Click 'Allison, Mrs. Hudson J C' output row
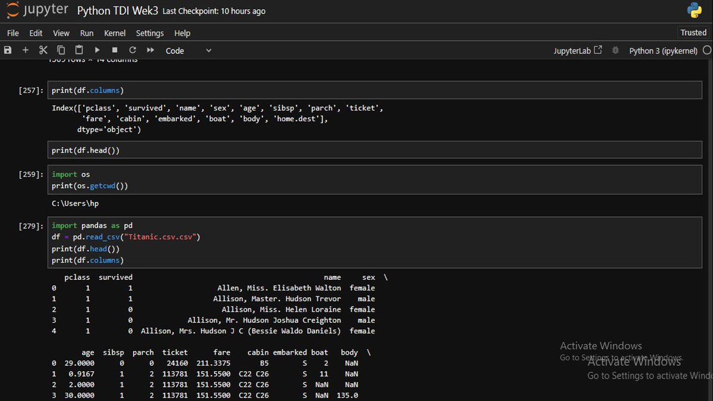The image size is (713, 401). coord(241,331)
